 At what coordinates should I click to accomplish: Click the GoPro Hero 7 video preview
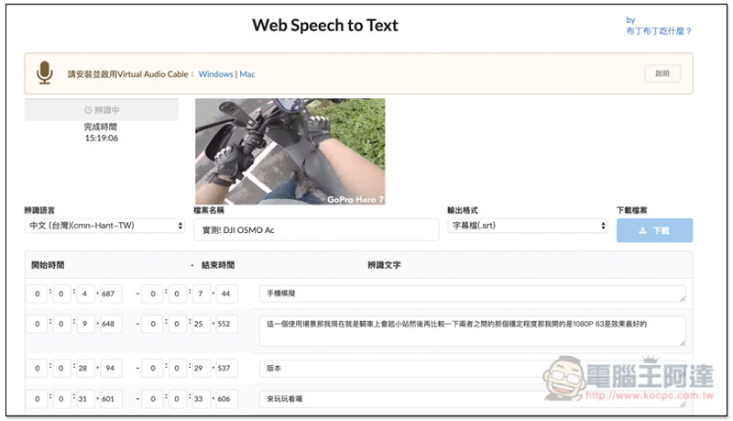pos(290,151)
